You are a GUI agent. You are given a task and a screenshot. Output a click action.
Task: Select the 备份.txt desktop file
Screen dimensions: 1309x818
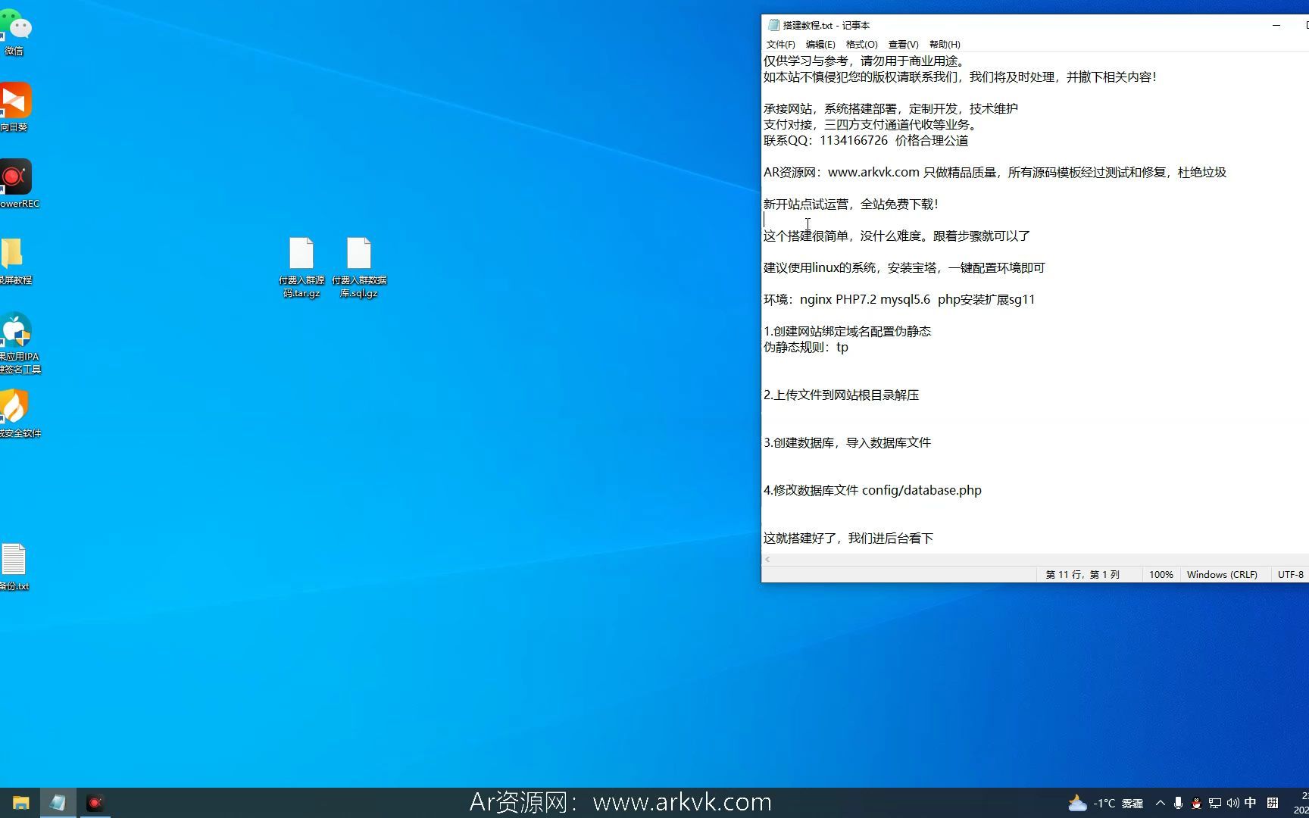pos(14,567)
